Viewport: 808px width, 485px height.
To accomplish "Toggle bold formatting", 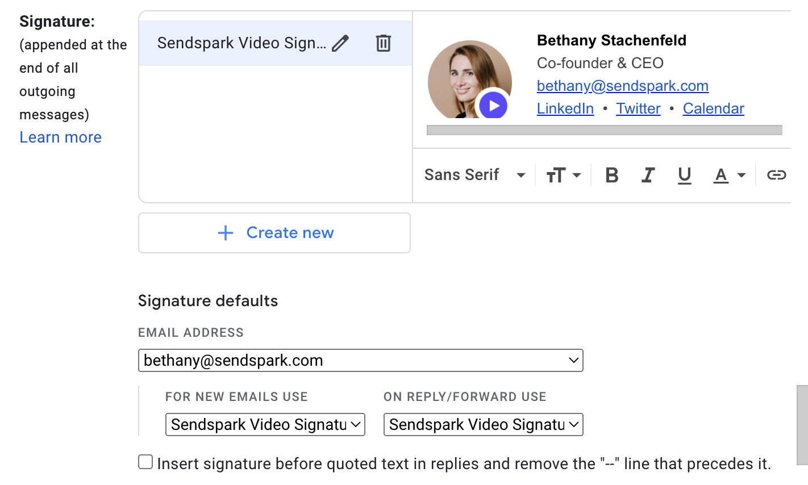I will click(x=612, y=175).
